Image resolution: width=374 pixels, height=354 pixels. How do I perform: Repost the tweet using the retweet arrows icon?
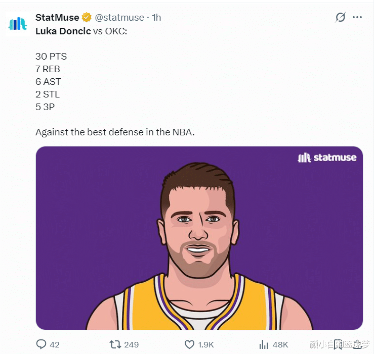(x=115, y=344)
